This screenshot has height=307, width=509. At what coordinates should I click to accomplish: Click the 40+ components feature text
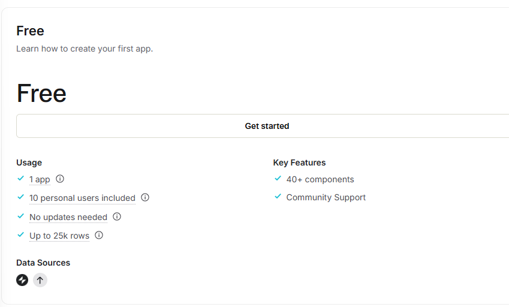[320, 179]
